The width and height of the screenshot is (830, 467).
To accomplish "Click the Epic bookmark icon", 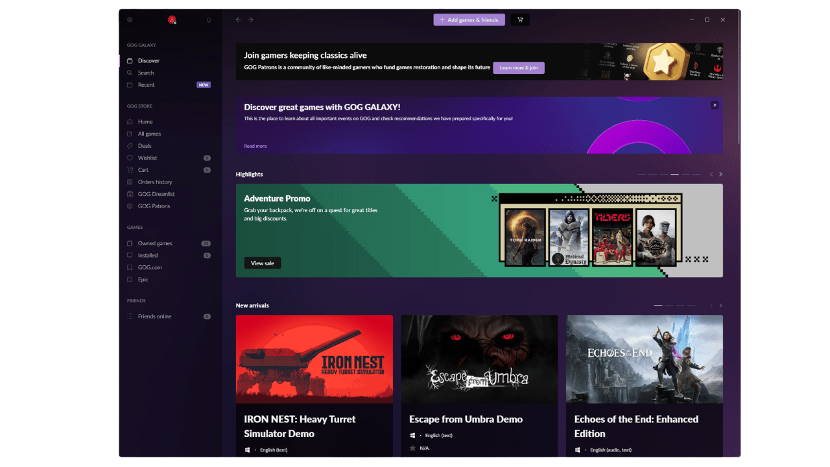I will point(130,280).
